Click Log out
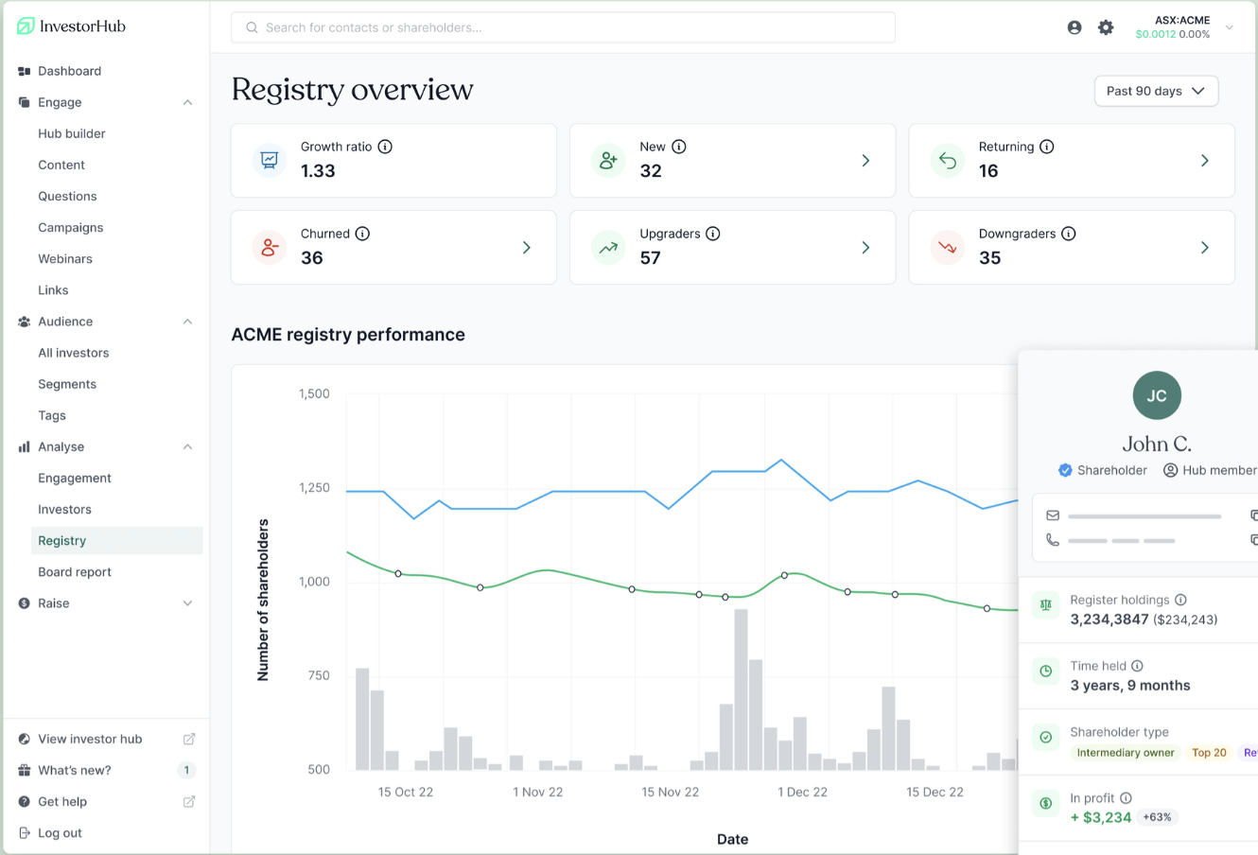 (60, 832)
